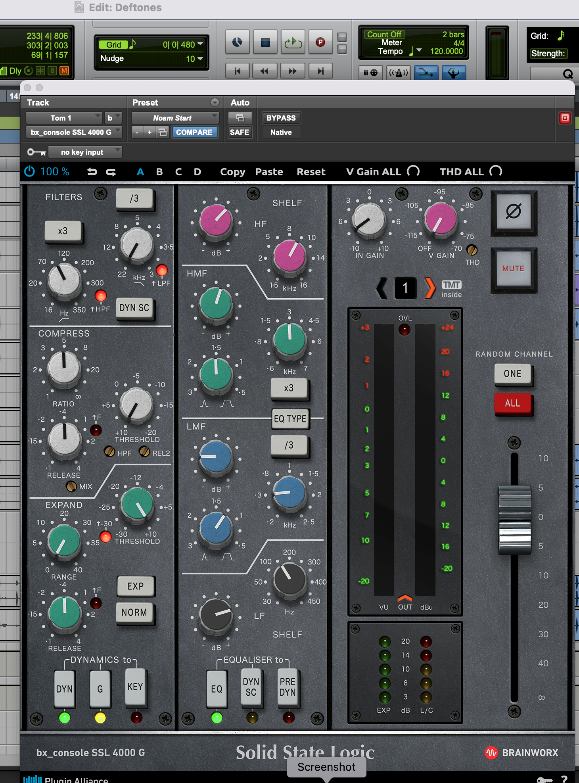Select settings bank A
Screen dimensions: 579x783
point(140,172)
